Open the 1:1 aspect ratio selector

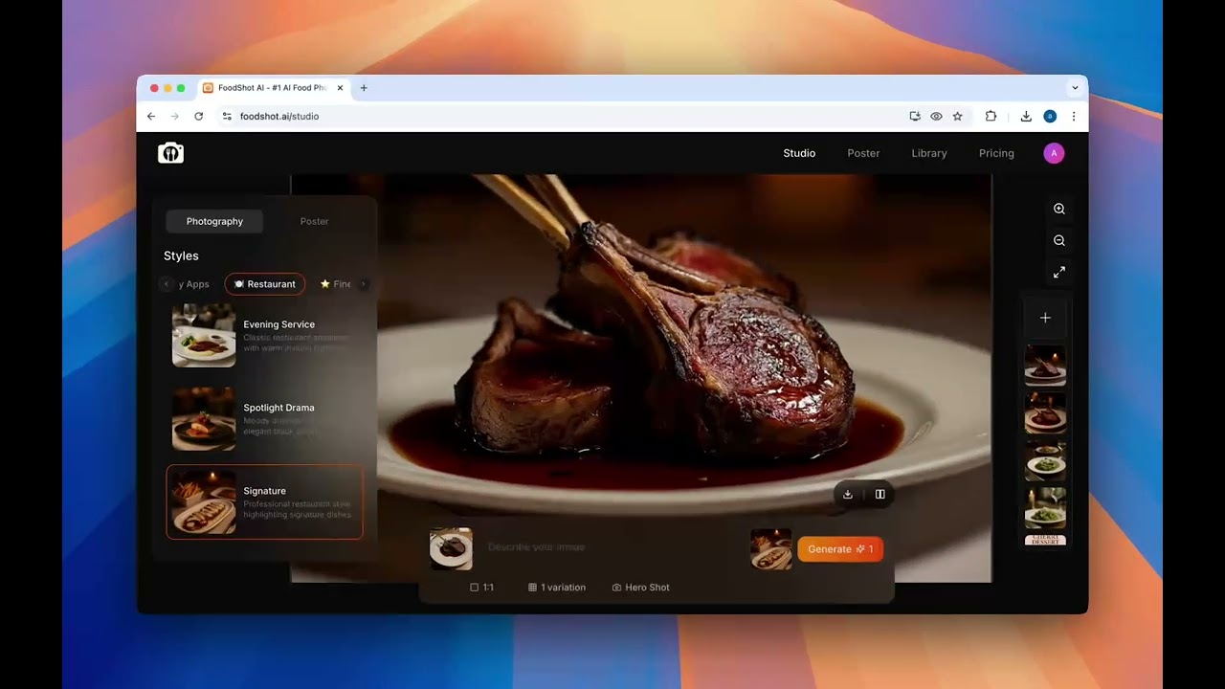coord(482,588)
